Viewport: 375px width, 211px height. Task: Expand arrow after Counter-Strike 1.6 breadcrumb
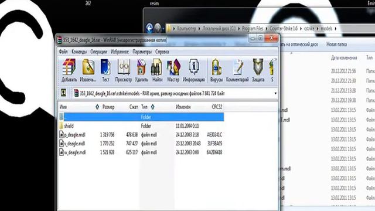click(301, 29)
